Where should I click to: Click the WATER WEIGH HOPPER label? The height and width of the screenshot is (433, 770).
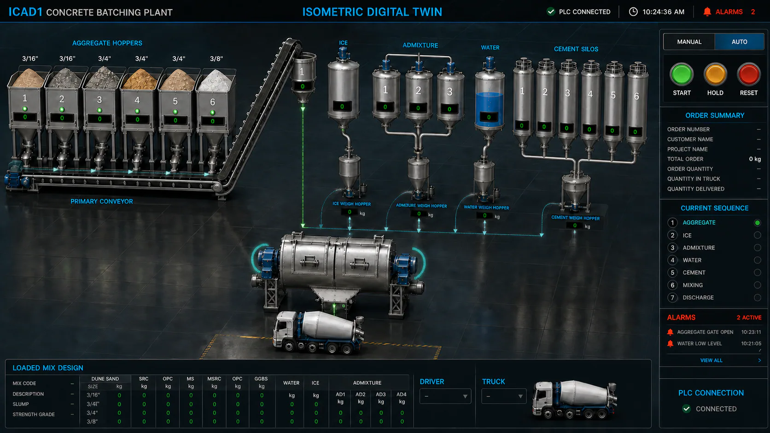[486, 208]
